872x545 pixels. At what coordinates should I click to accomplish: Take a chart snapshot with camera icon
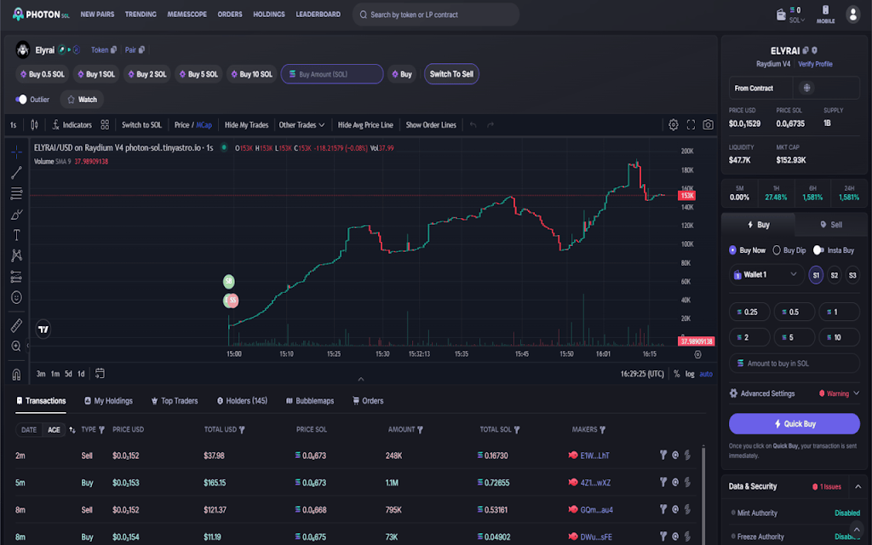click(708, 124)
